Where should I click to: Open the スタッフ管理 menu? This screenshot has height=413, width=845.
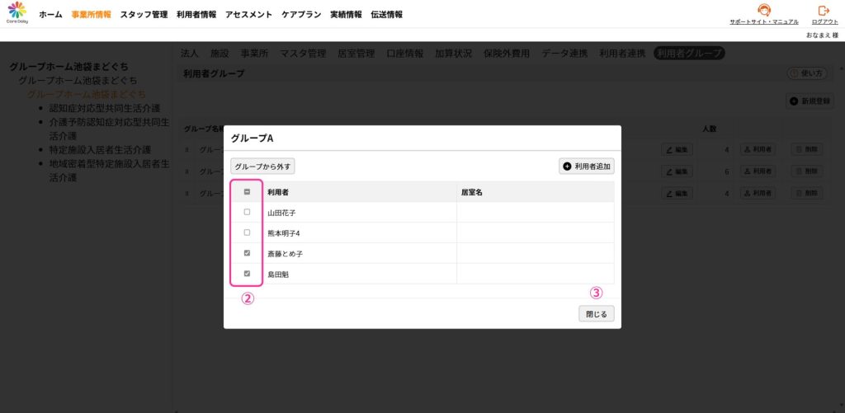coord(144,15)
